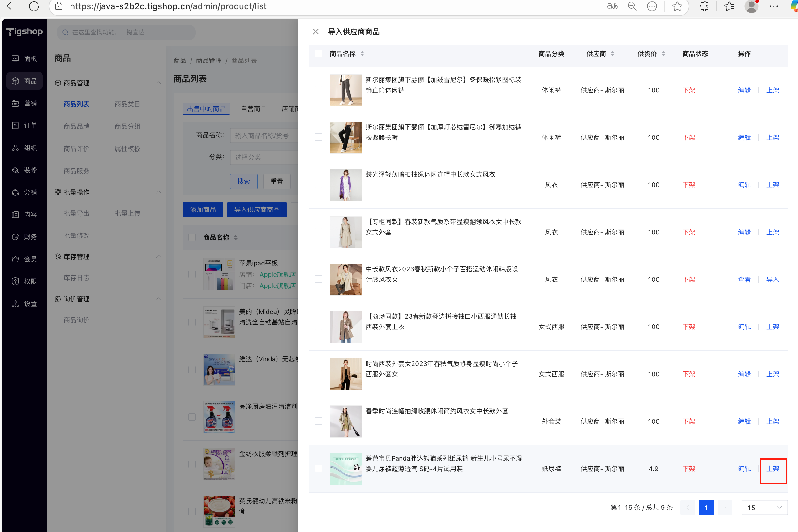Select checkbox for 碧芭宝贝Panda diaper row
The image size is (798, 532).
(318, 469)
